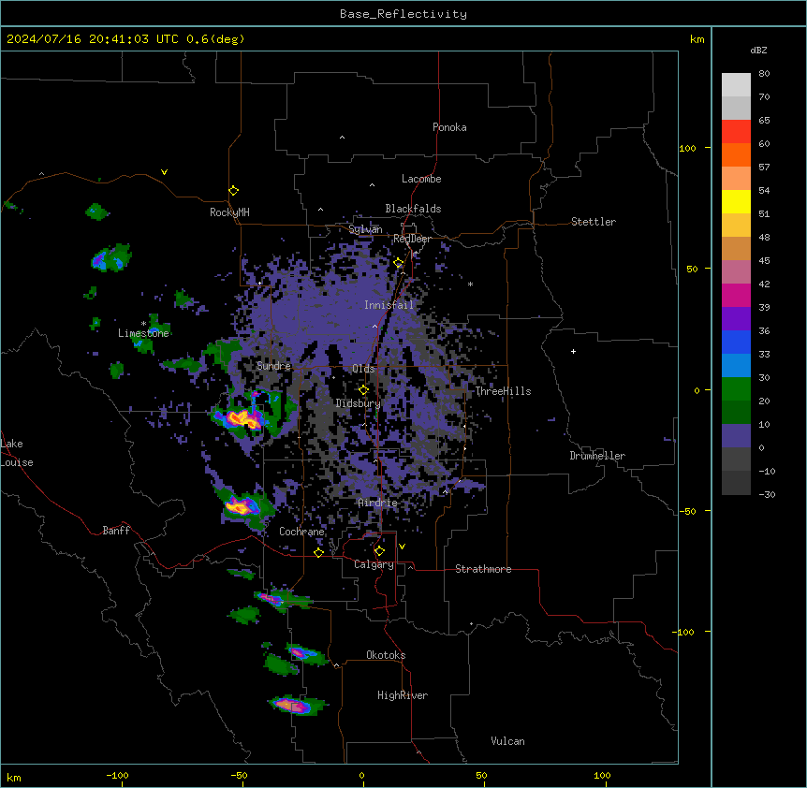Click the yellow diamond marker near RockyMH
This screenshot has height=788, width=807.
click(233, 191)
